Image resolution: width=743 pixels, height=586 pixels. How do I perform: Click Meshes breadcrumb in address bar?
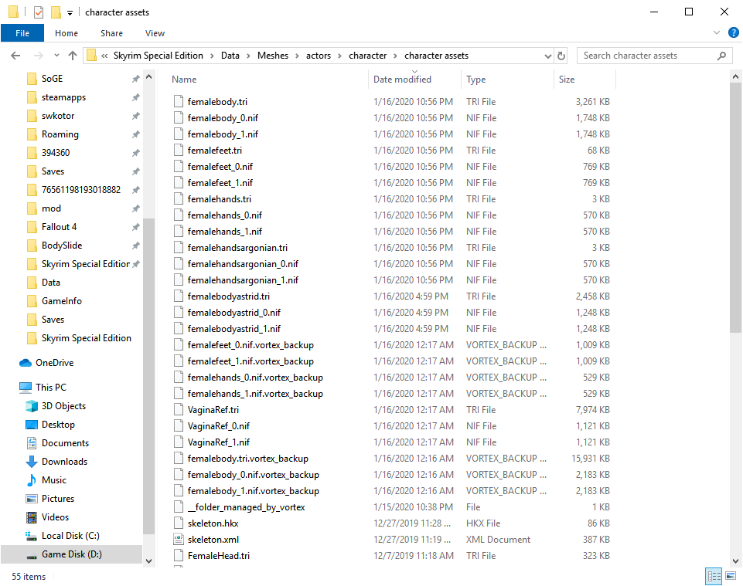273,56
